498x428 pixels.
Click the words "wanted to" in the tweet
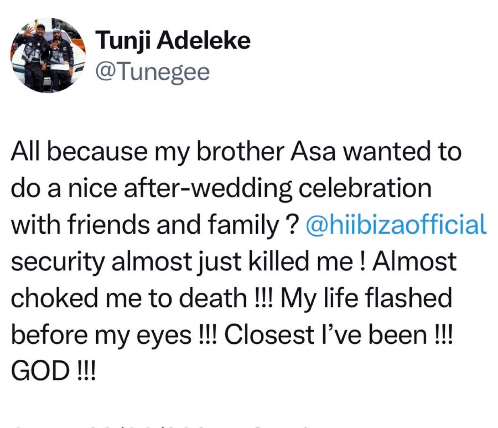click(404, 152)
